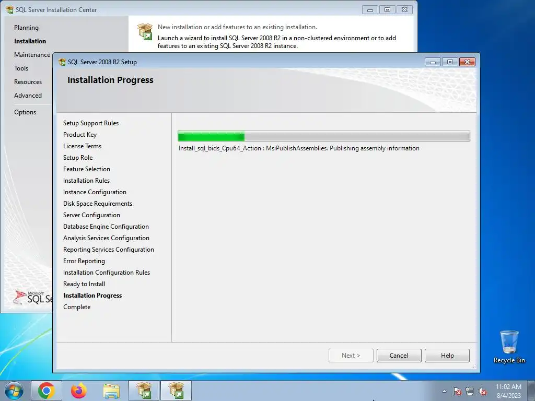Click SQL Server Installation Center title icon

click(9, 9)
